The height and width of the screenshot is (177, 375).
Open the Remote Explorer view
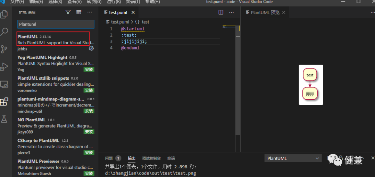pyautogui.click(x=4, y=84)
